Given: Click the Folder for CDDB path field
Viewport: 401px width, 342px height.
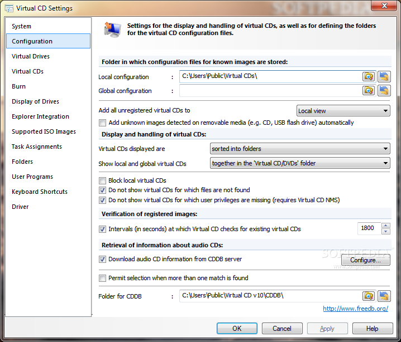Looking at the screenshot, I should (270, 296).
